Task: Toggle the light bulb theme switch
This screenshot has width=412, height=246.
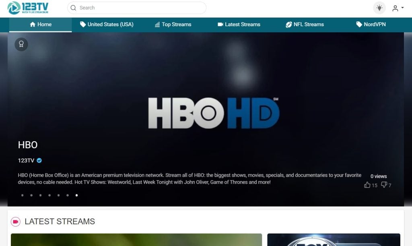Action: 379,8
